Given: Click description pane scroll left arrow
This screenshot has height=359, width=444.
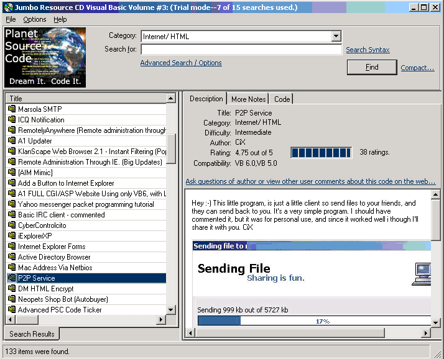Looking at the screenshot, I should point(190,333).
